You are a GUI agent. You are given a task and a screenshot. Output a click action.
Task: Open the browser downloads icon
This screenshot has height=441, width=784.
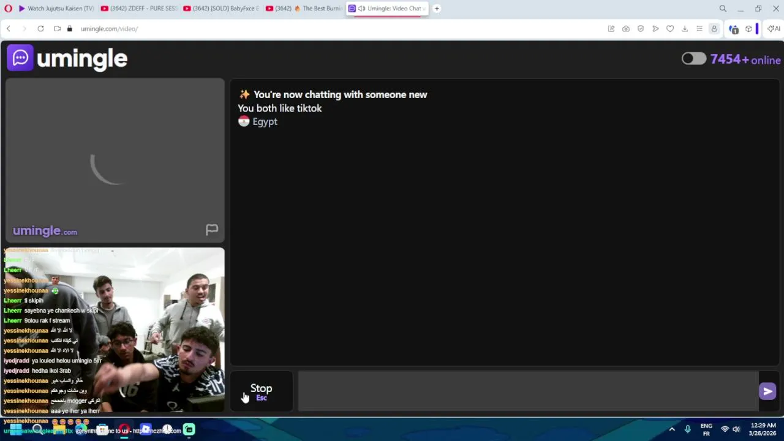(685, 29)
